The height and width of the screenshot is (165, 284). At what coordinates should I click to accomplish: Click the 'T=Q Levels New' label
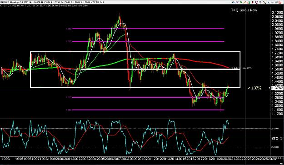point(244,10)
